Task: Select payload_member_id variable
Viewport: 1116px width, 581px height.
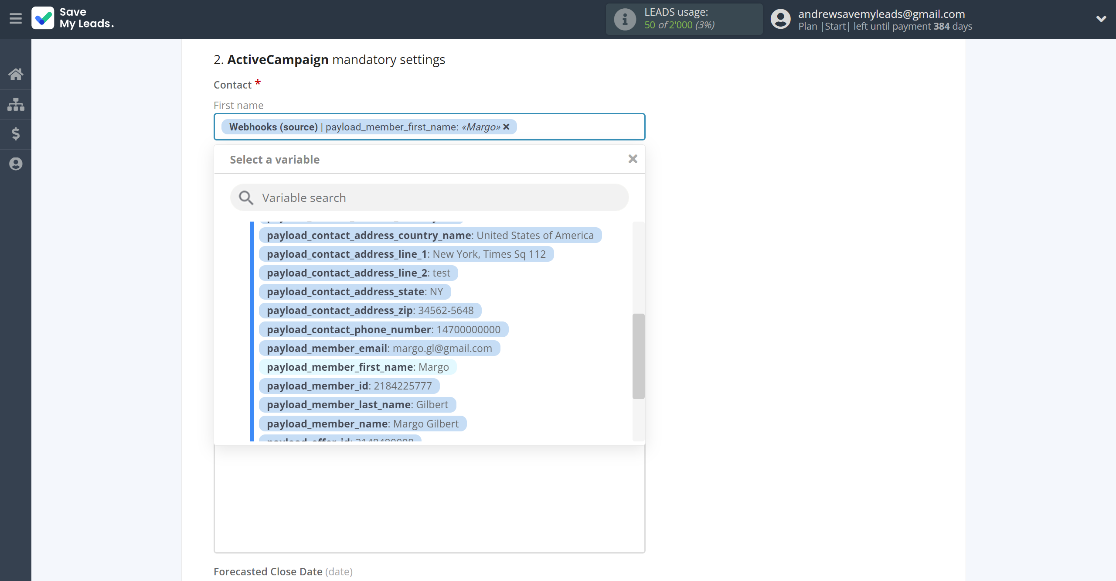Action: pyautogui.click(x=349, y=386)
